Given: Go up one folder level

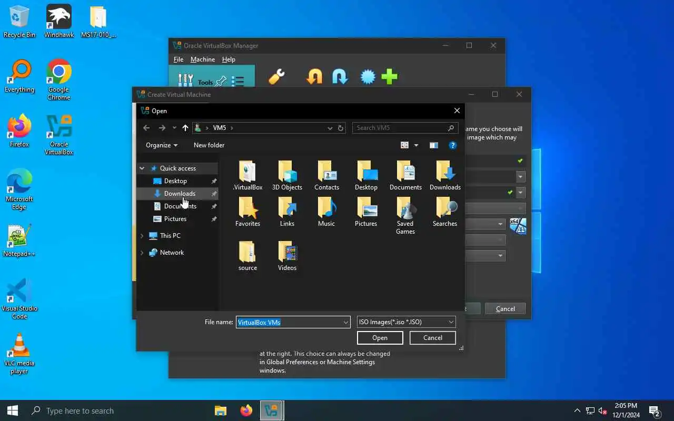Looking at the screenshot, I should click(185, 128).
